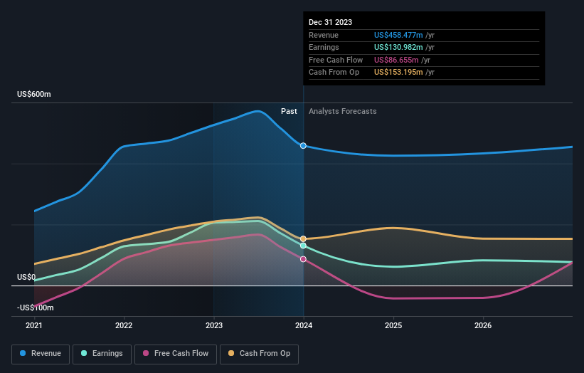Click the Free Cash Flow marker at 2024
The height and width of the screenshot is (373, 584).
click(x=303, y=259)
